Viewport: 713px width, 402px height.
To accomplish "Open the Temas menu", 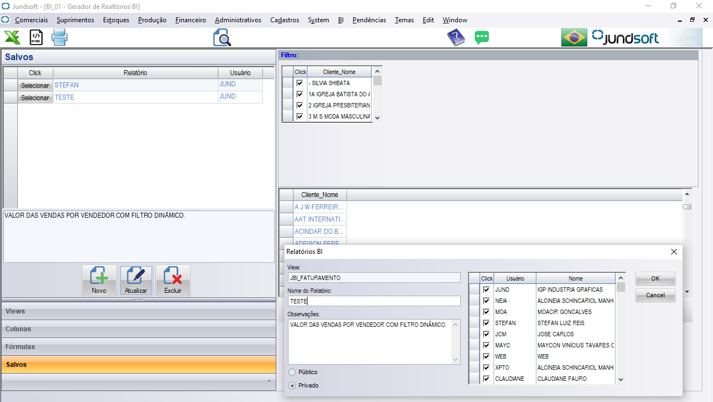I will point(404,20).
